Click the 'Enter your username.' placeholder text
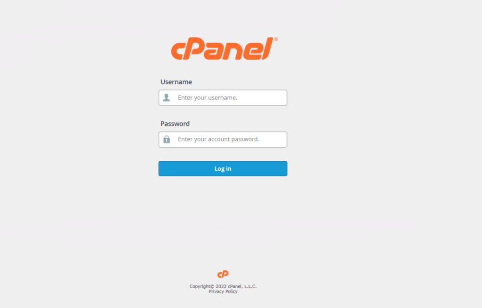Screen dimensions: 482x308 (208, 98)
